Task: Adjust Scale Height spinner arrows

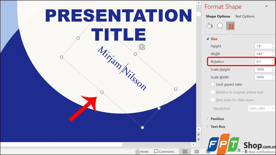Action: [273, 70]
